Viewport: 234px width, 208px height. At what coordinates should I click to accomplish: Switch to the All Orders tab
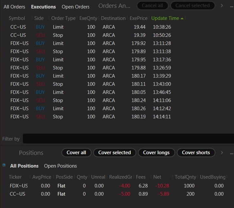pyautogui.click(x=14, y=7)
